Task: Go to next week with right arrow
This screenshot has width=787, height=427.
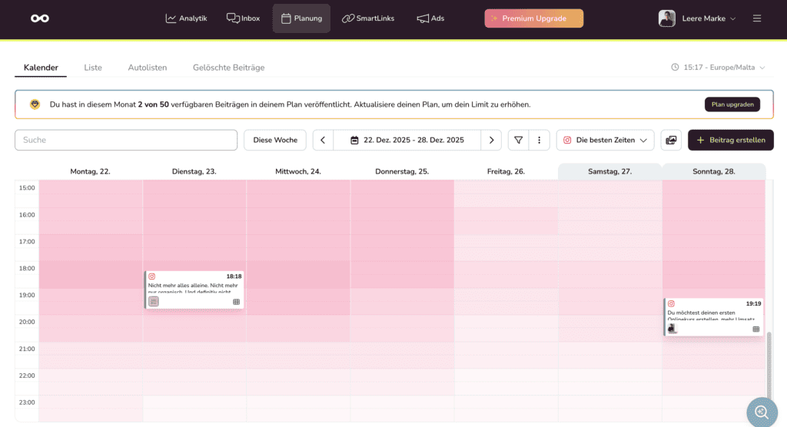Action: 491,140
